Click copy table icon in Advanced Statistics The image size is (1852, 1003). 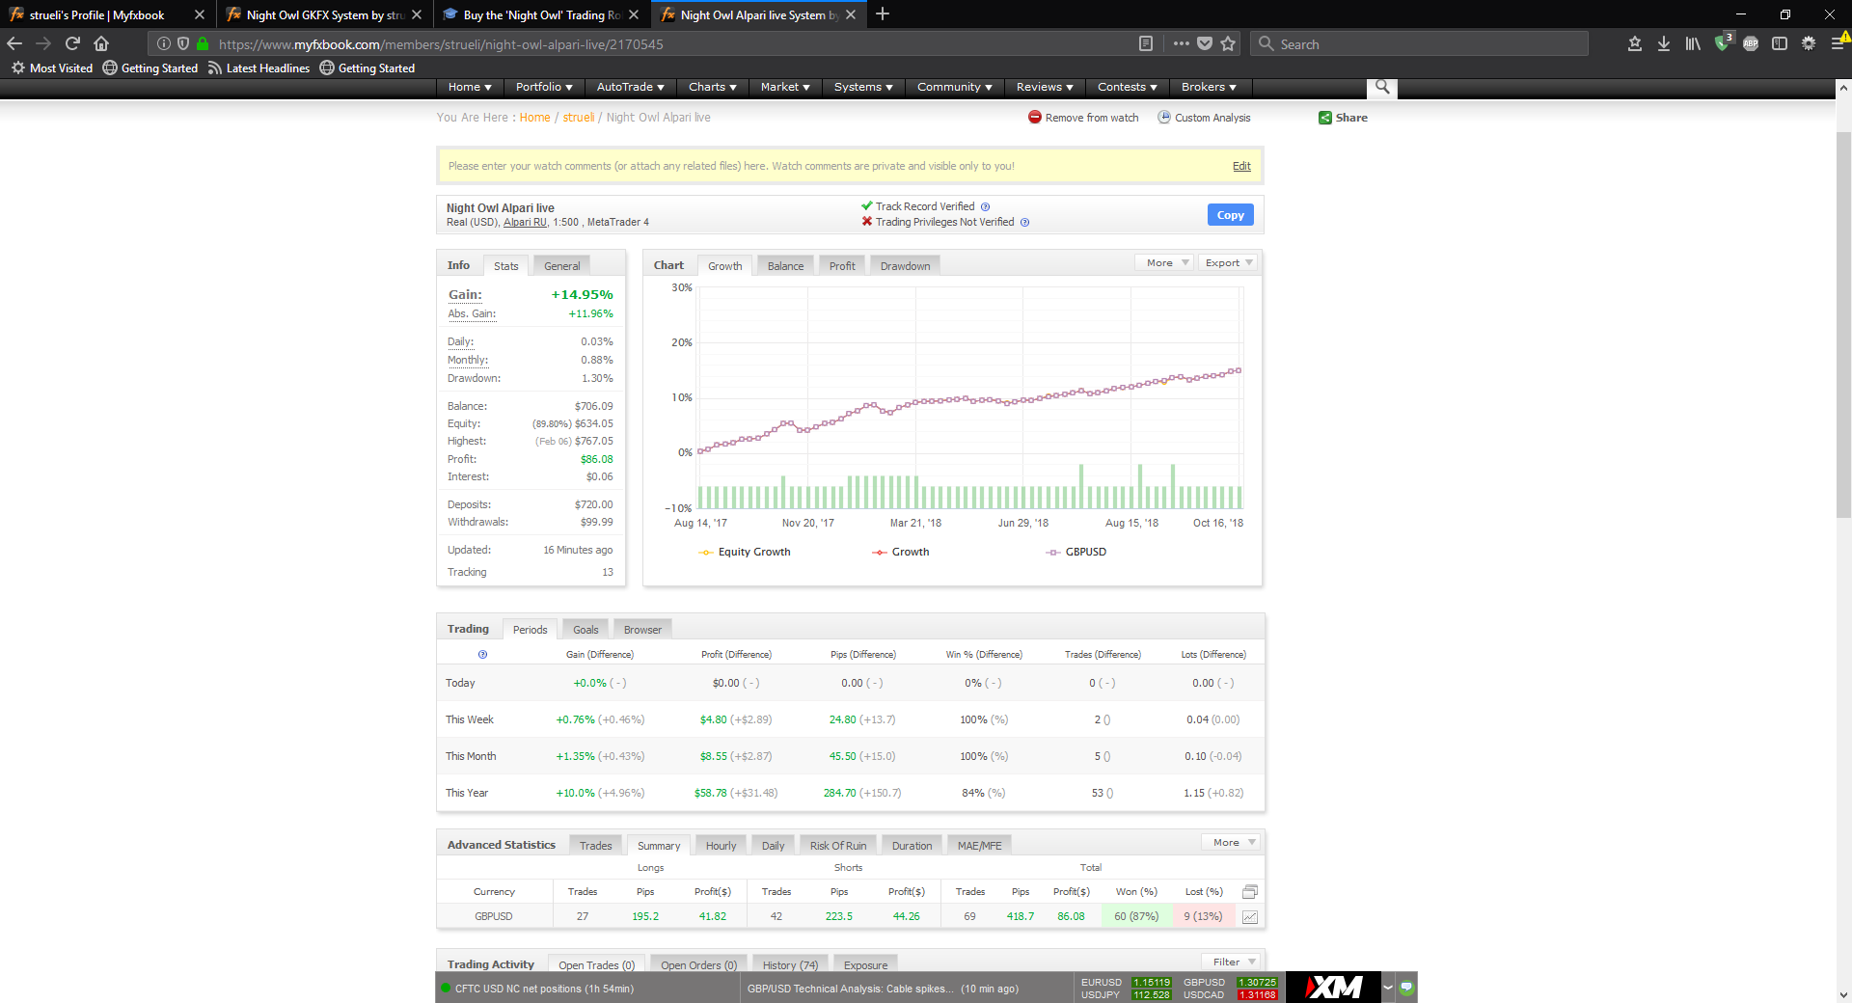(x=1250, y=891)
